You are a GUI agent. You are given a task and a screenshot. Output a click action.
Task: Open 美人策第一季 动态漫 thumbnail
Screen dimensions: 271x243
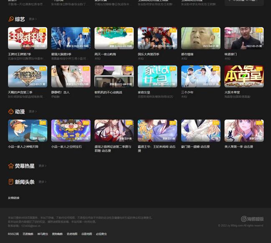[244, 130]
